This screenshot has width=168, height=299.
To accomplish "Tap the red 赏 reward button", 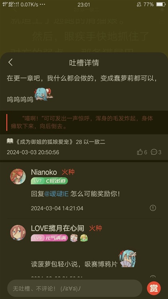I will coord(154,288).
